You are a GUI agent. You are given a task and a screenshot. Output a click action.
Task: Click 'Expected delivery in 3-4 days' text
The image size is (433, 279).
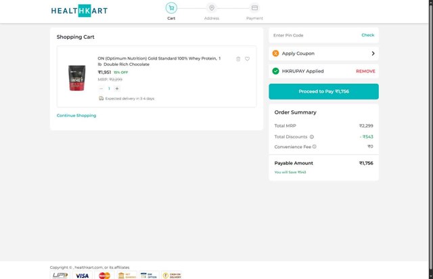(130, 98)
